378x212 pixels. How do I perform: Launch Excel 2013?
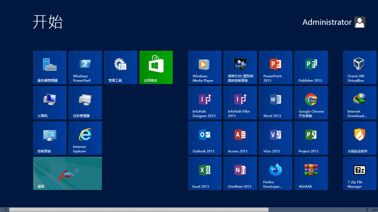click(205, 173)
